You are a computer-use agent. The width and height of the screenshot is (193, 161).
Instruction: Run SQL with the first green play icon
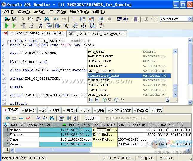(x=6, y=26)
